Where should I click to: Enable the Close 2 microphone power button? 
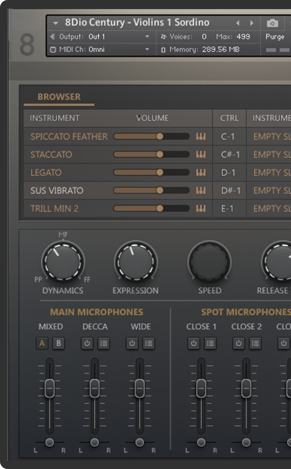(x=239, y=343)
